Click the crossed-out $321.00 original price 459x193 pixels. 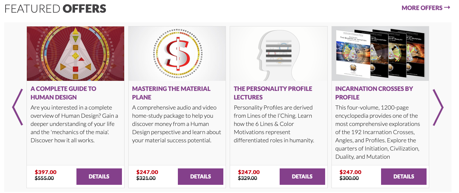click(x=146, y=178)
